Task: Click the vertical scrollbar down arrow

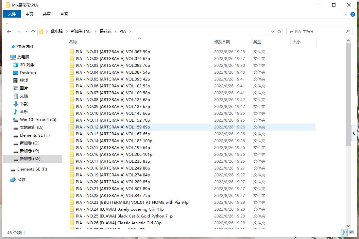Action: [x=348, y=226]
